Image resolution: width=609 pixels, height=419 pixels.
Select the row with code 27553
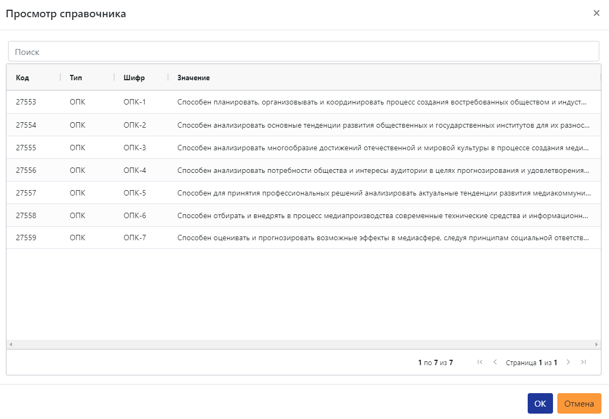[x=303, y=102]
